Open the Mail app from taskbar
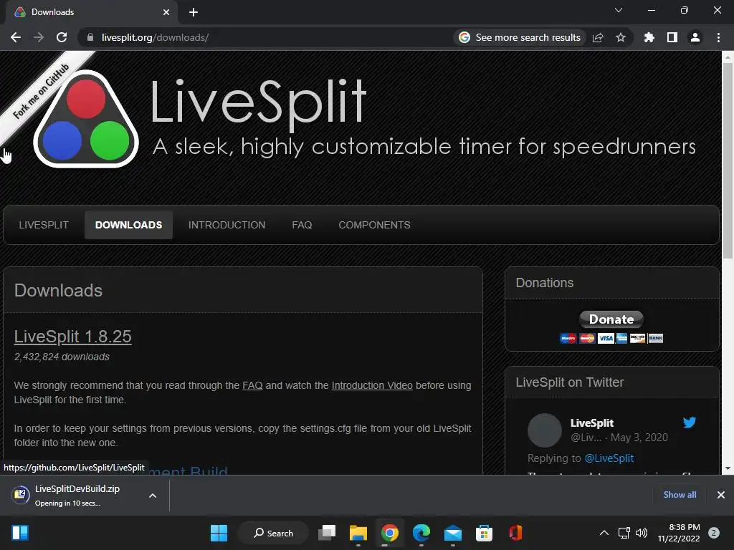 pyautogui.click(x=453, y=533)
